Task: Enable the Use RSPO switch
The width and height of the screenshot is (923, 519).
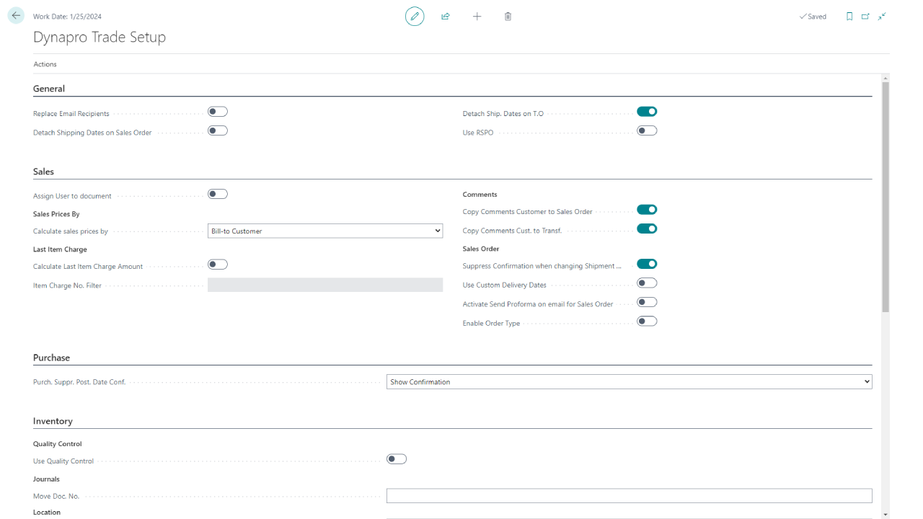Action: [647, 130]
